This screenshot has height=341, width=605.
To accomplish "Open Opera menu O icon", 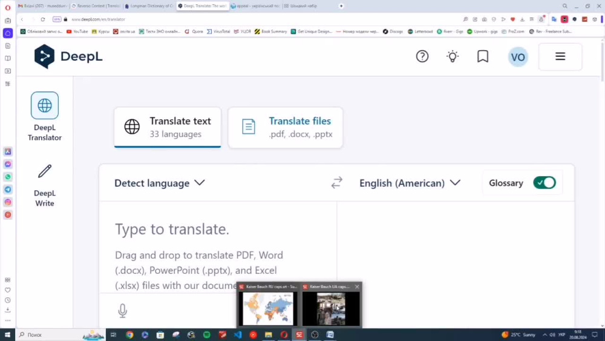I will 8,7.
